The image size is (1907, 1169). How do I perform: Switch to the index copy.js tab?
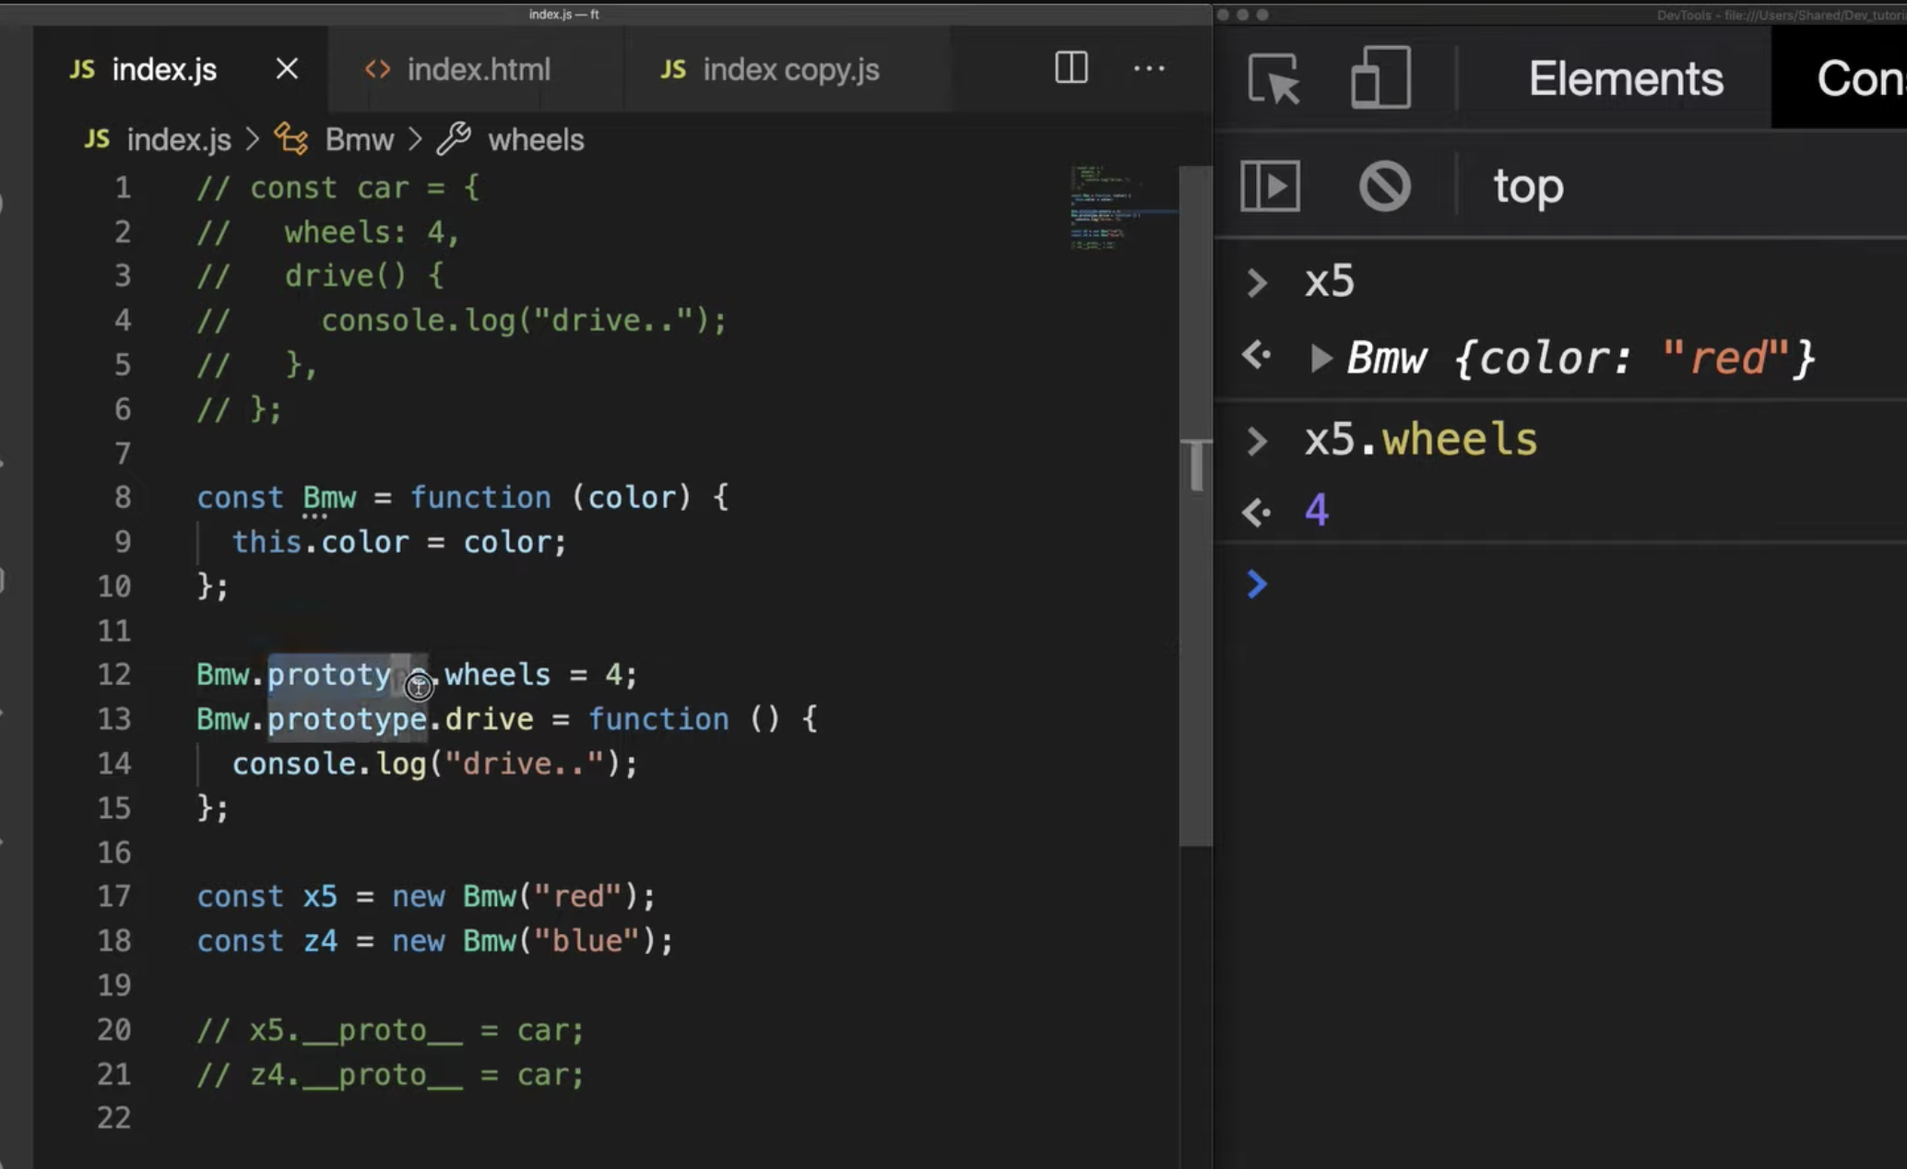(790, 69)
